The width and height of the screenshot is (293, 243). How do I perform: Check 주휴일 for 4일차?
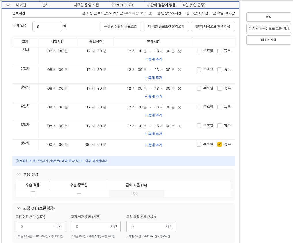click(x=199, y=107)
